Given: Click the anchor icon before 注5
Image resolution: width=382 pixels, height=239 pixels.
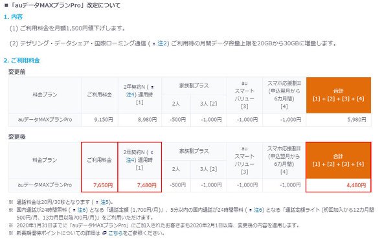Looking at the screenshot, I should tap(97, 203).
